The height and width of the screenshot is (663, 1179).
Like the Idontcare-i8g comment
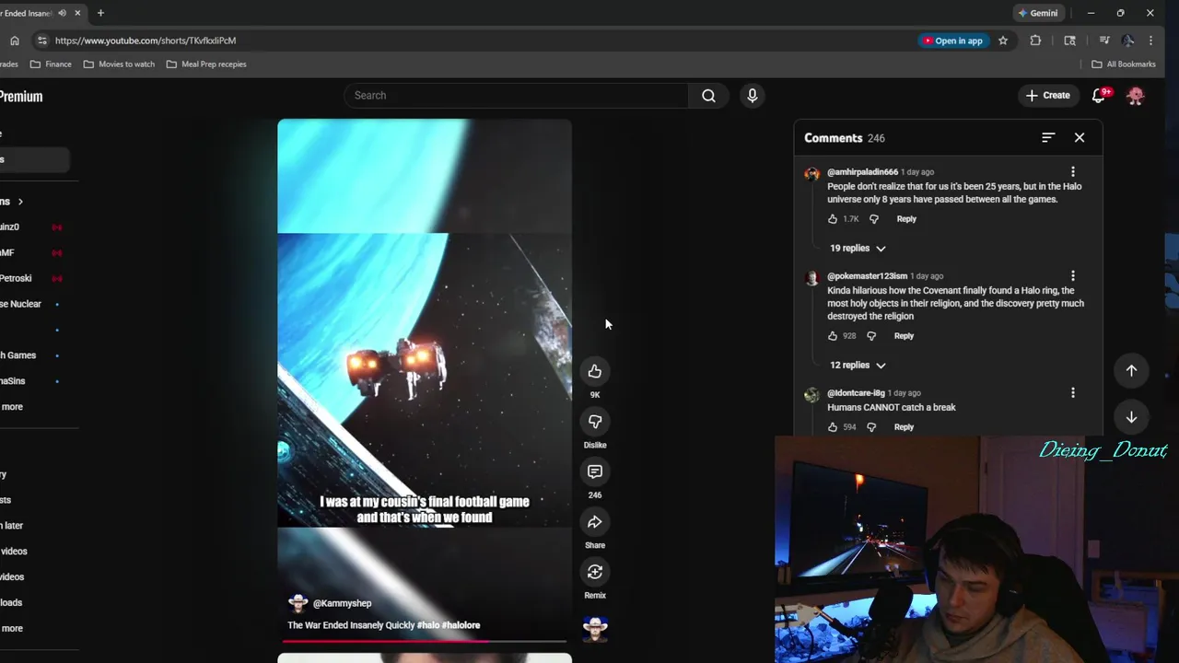click(833, 427)
